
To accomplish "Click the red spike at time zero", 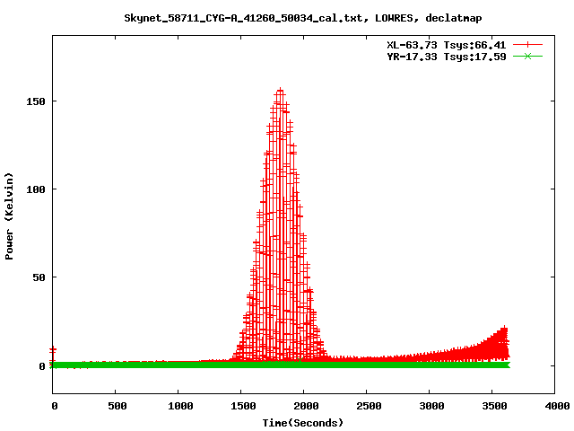I will [53, 353].
